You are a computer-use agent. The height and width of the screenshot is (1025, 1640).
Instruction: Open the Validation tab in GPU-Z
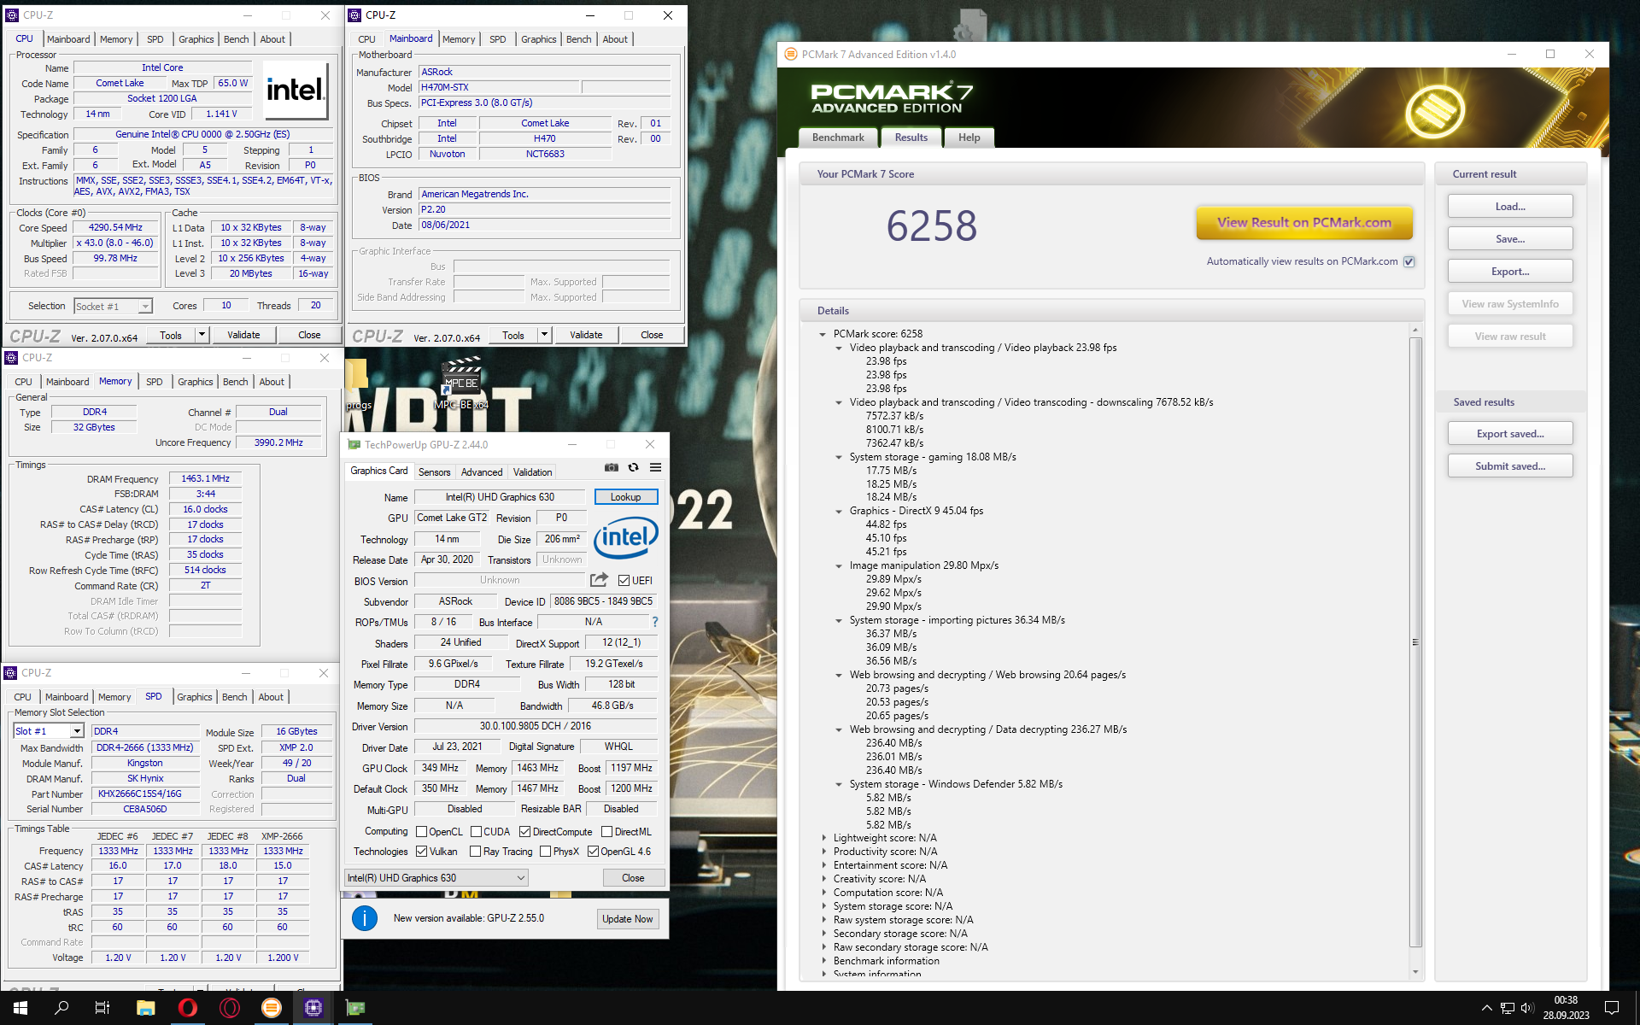[x=532, y=472]
